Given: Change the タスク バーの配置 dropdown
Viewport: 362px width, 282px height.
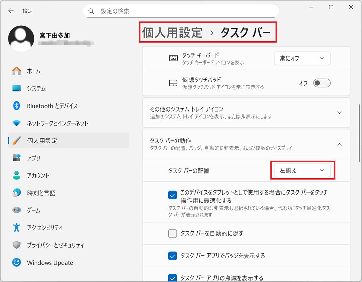Looking at the screenshot, I should pyautogui.click(x=302, y=170).
